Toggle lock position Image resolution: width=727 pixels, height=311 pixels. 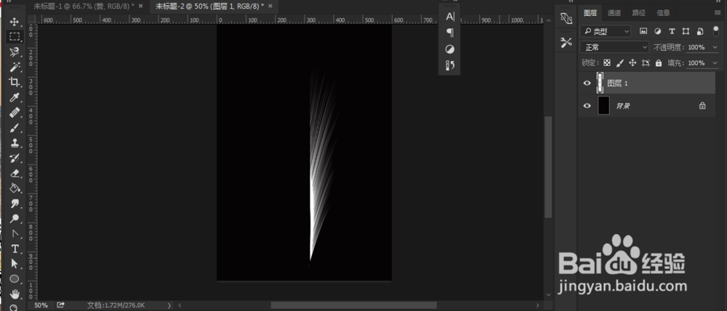click(x=632, y=63)
